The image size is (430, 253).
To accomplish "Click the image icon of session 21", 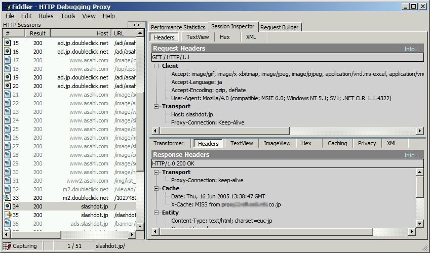I will point(8,94).
